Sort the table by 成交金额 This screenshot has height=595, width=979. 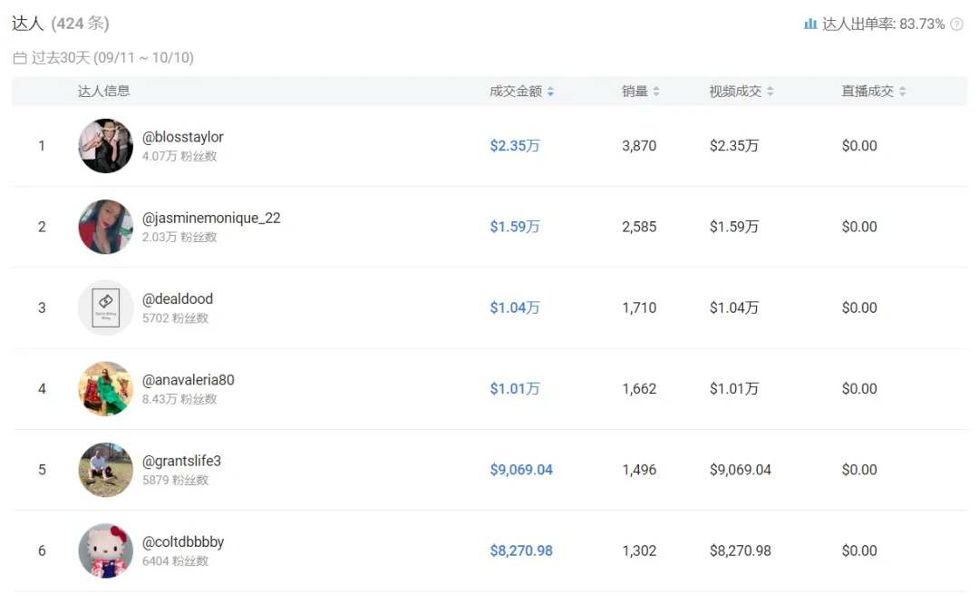point(551,92)
